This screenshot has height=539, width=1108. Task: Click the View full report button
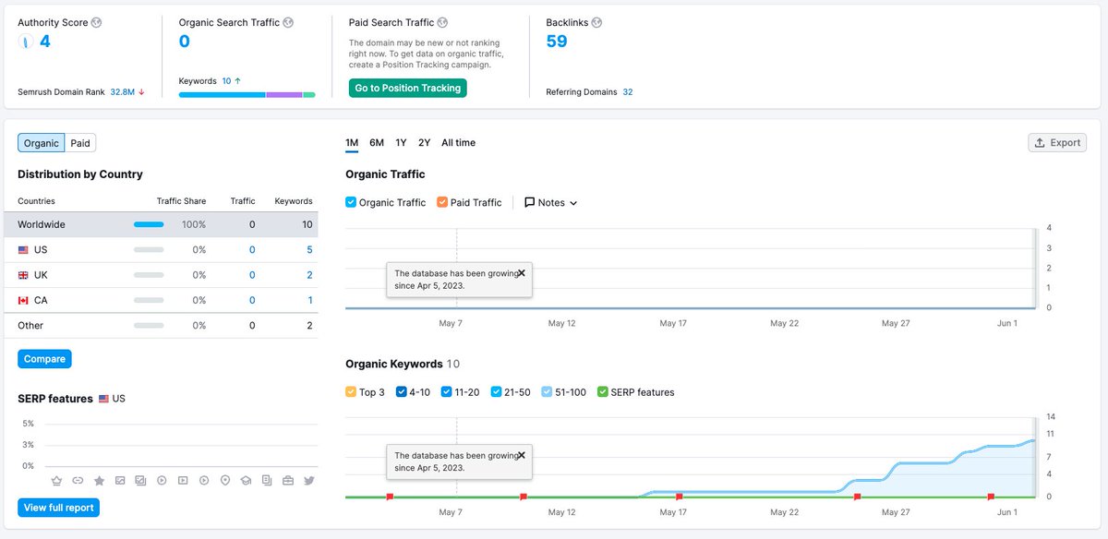point(58,508)
